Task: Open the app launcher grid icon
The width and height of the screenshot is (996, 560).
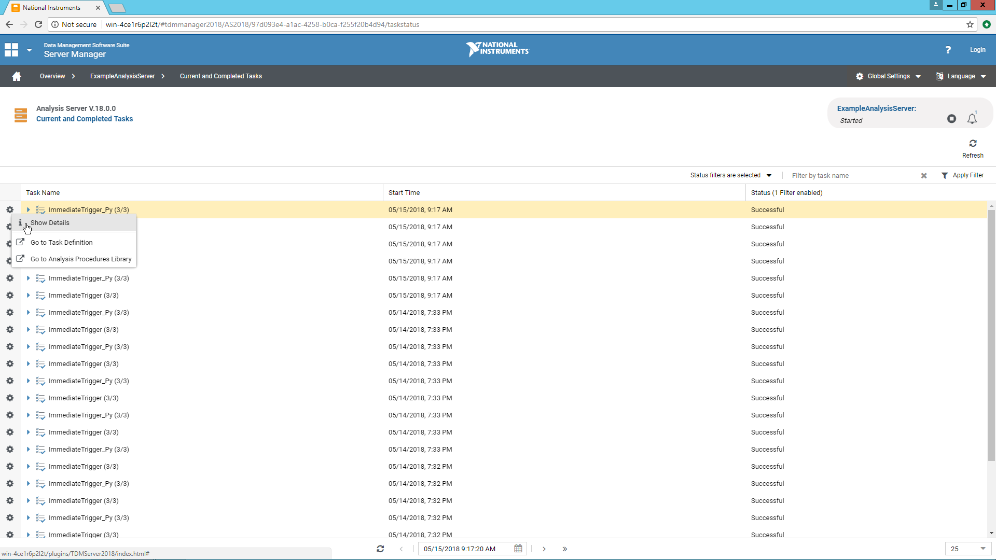Action: coord(11,50)
